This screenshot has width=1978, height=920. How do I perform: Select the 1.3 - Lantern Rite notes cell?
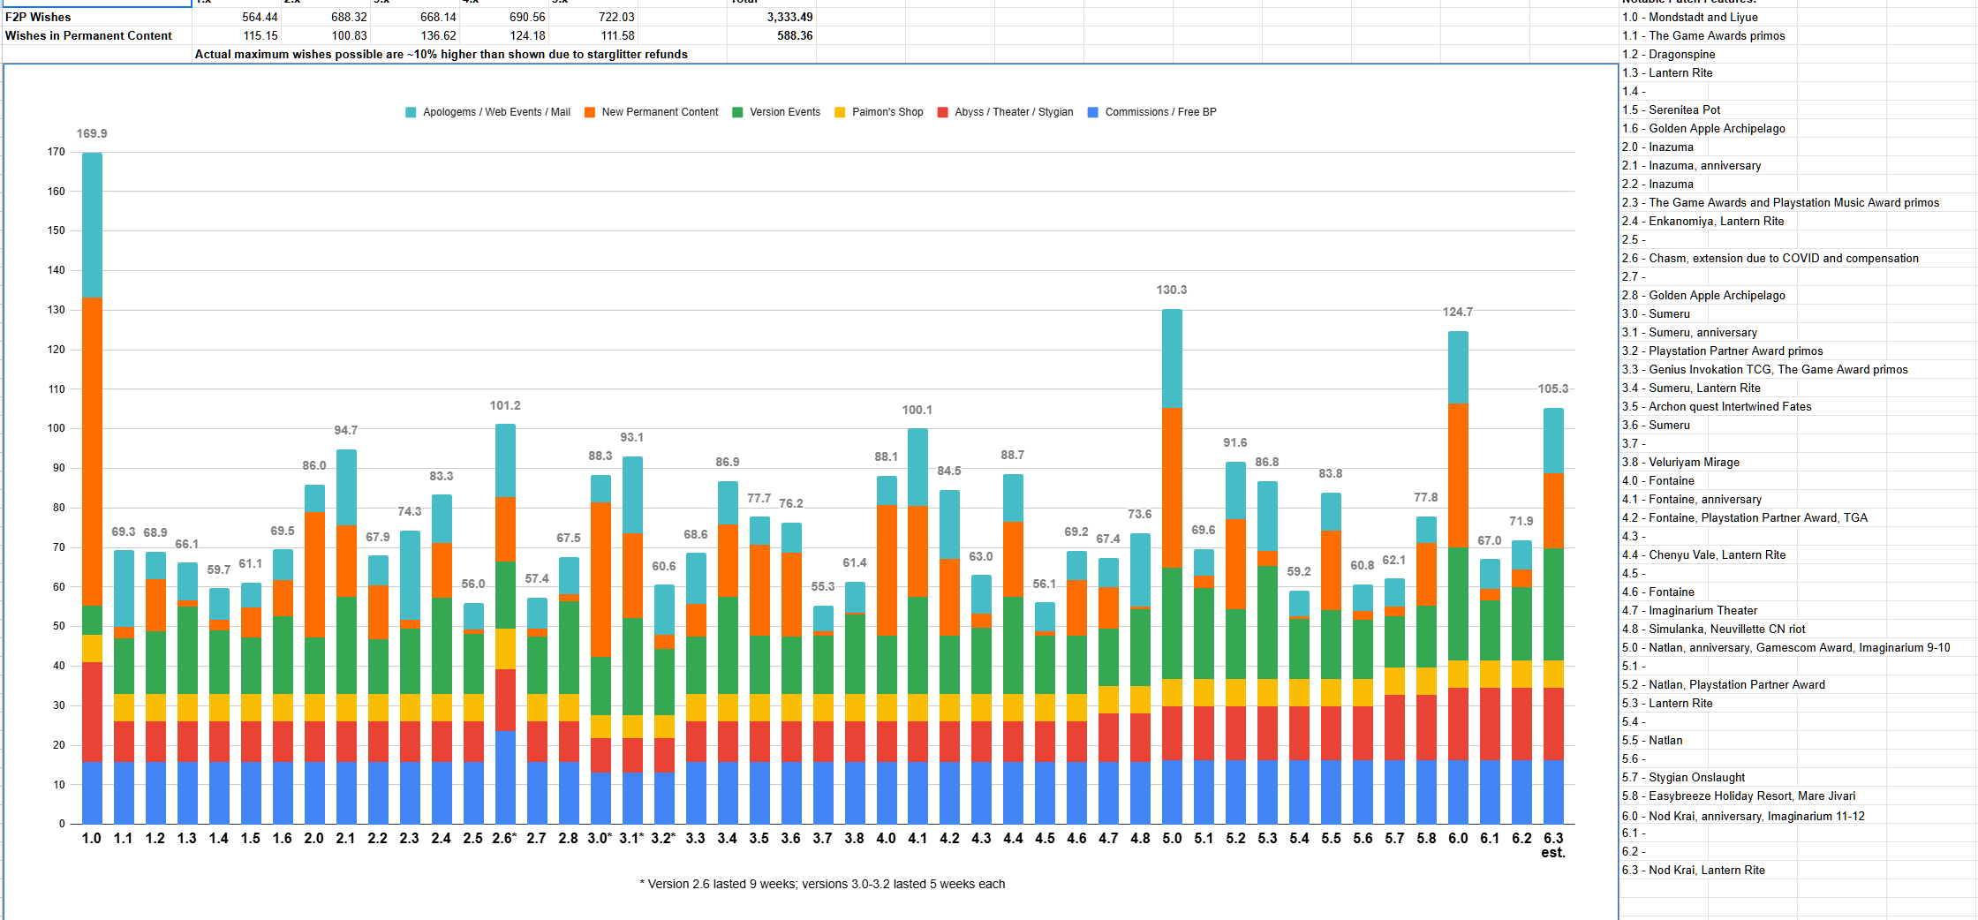coord(1667,72)
